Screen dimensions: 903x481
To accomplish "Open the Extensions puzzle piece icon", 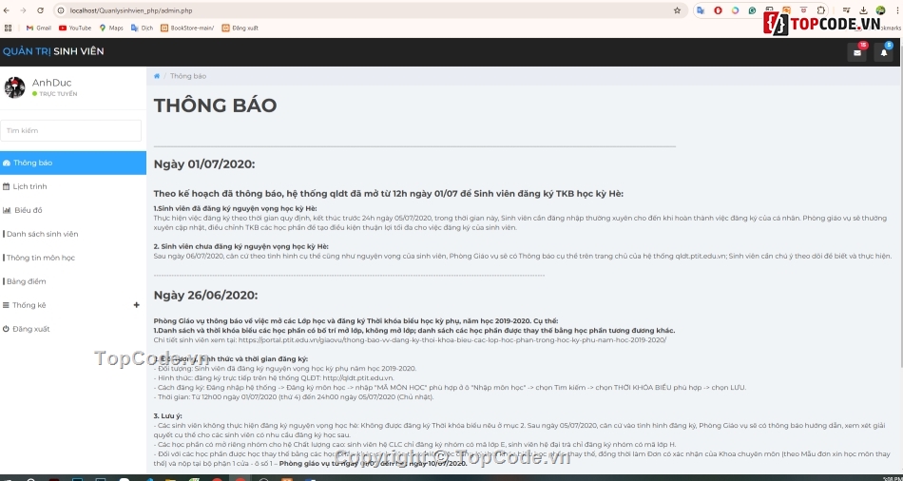I will point(821,10).
